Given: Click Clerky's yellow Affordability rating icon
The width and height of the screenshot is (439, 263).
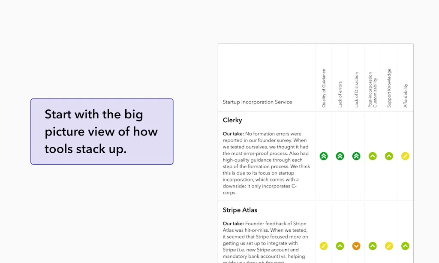Looking at the screenshot, I should (405, 156).
